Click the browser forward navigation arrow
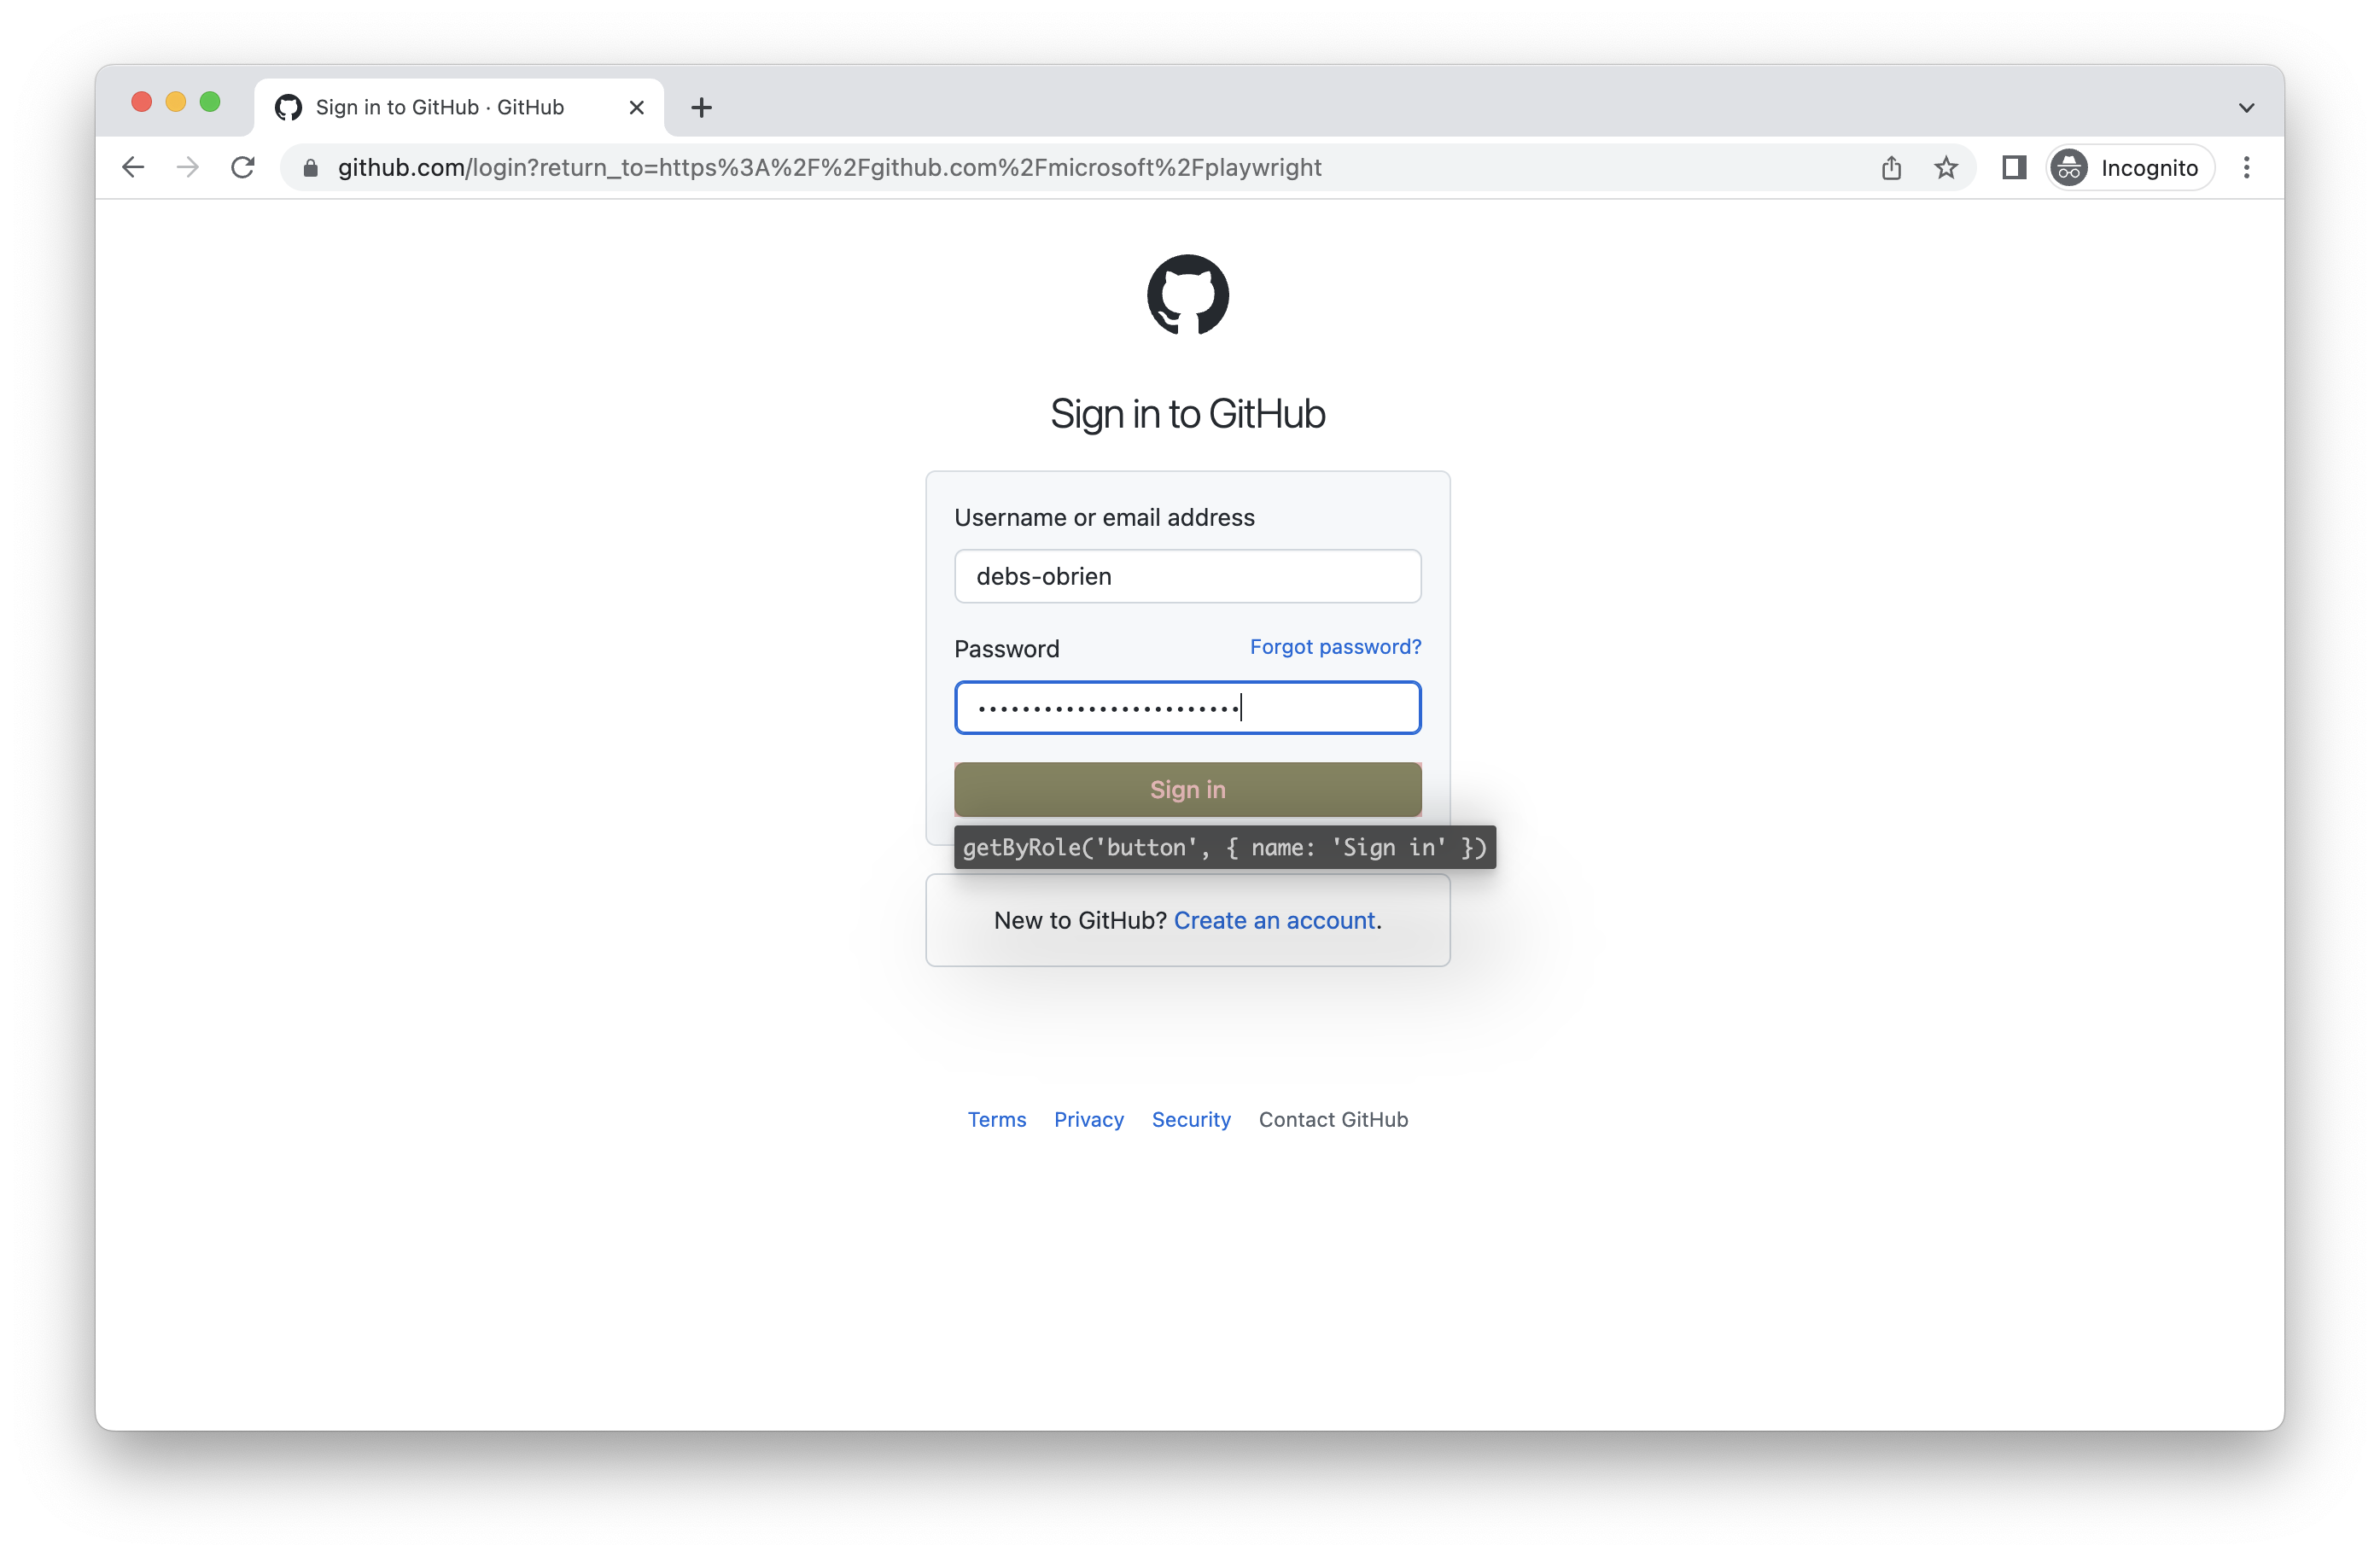The height and width of the screenshot is (1557, 2380). tap(188, 166)
